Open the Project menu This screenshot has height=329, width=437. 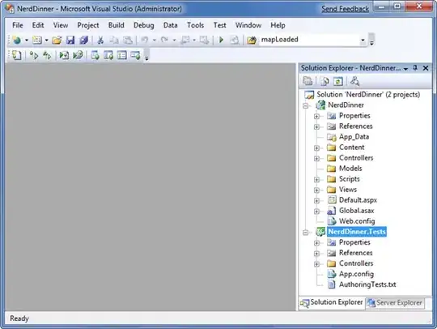click(88, 25)
